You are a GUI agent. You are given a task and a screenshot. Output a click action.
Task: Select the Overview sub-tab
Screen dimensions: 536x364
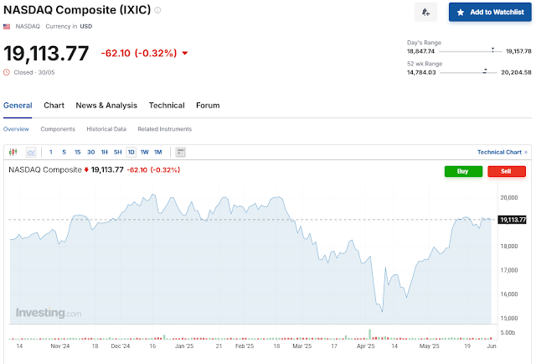pos(16,129)
